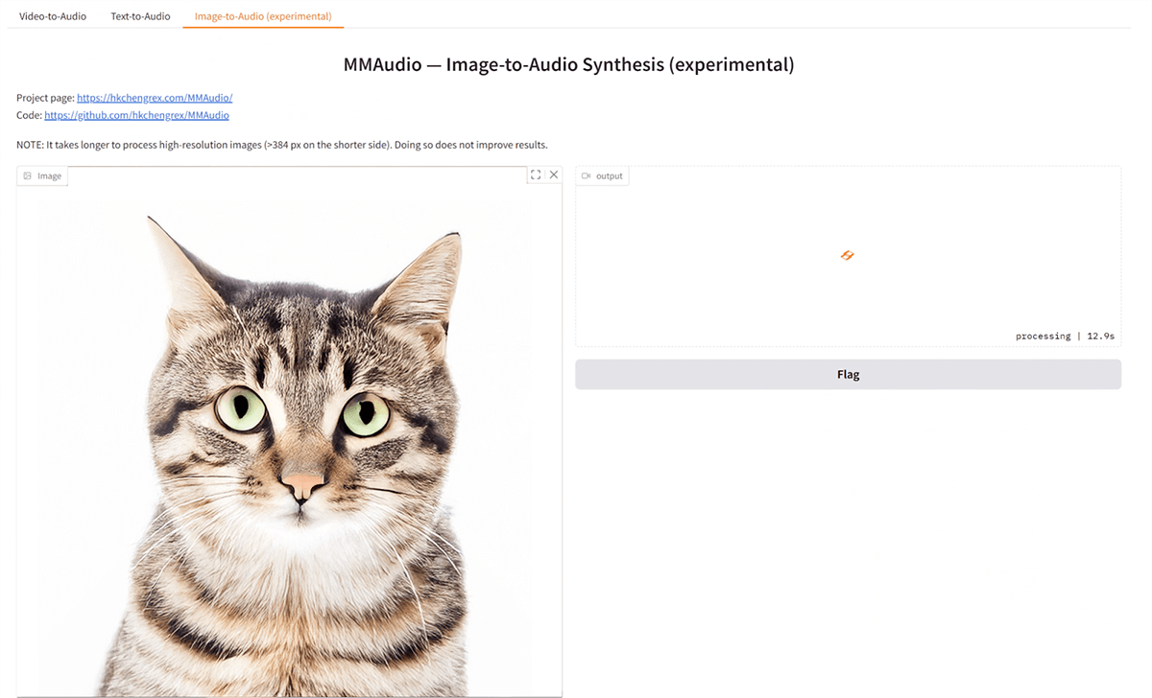Click the 'Code:' text label
Viewport: 1152px width, 698px height.
coord(29,115)
